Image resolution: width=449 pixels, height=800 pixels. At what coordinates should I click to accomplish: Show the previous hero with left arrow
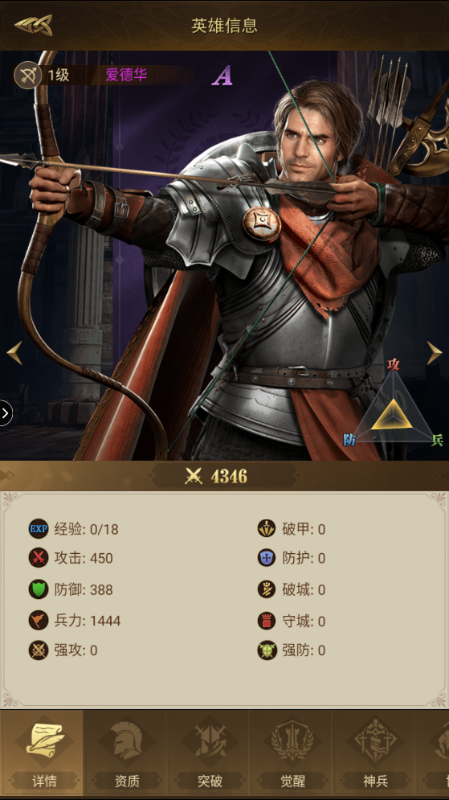[x=14, y=353]
